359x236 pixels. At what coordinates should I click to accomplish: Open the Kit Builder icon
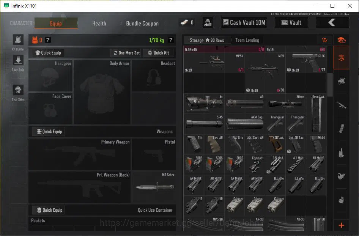point(18,40)
